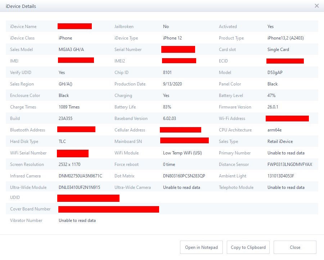Select the Model value D53gAP
324x260 pixels.
(275, 73)
